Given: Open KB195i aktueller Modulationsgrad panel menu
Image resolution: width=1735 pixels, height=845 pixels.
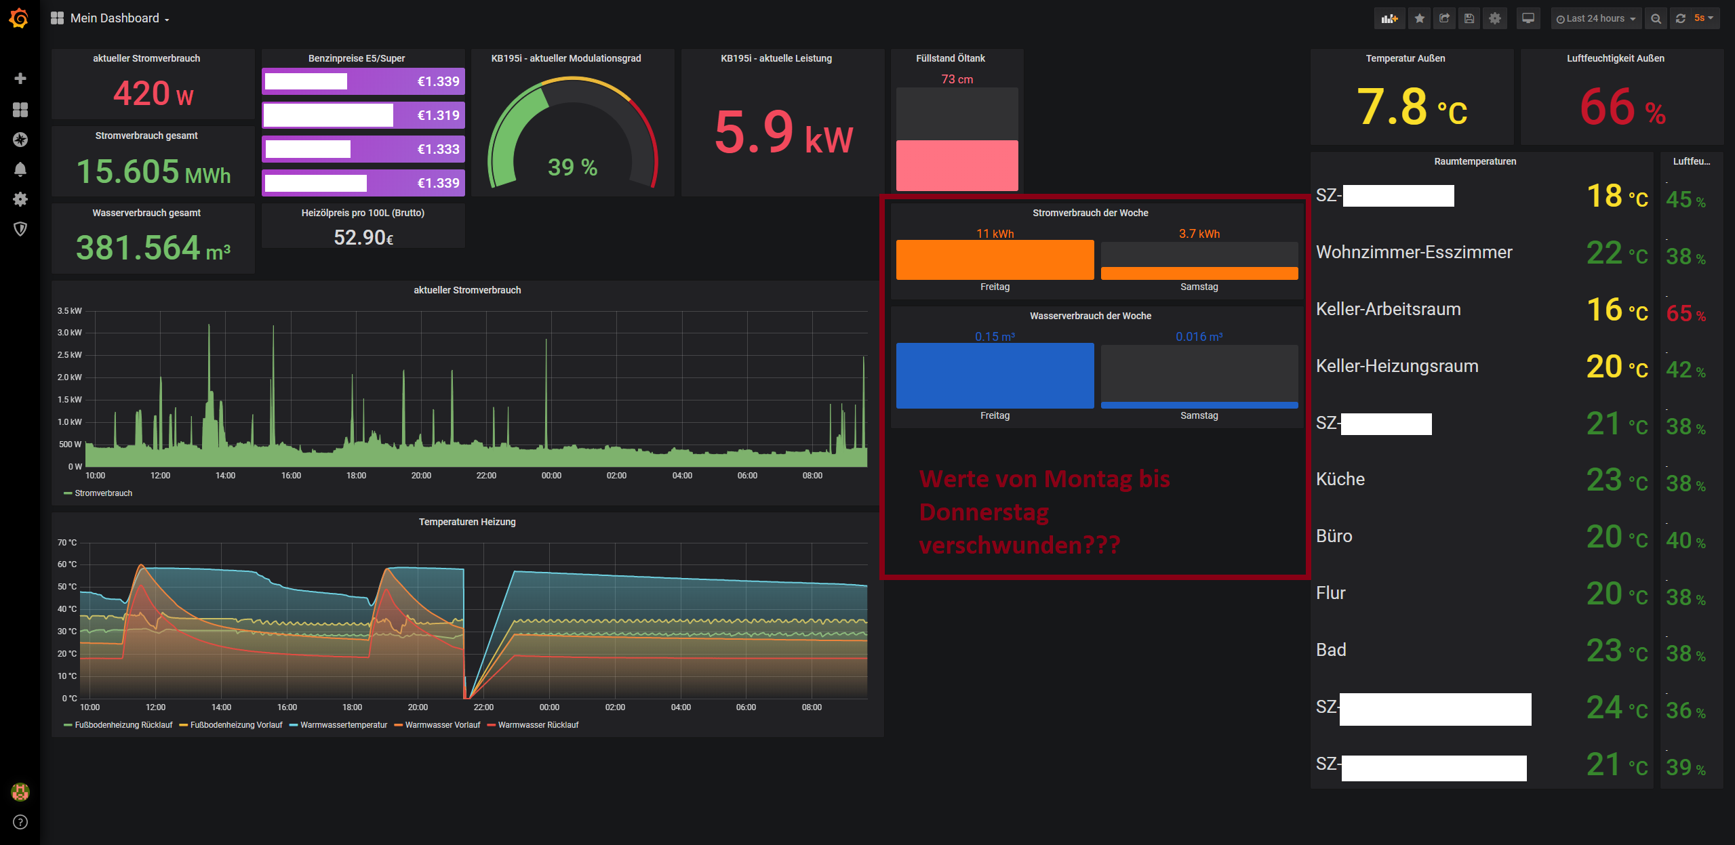Looking at the screenshot, I should (x=566, y=58).
